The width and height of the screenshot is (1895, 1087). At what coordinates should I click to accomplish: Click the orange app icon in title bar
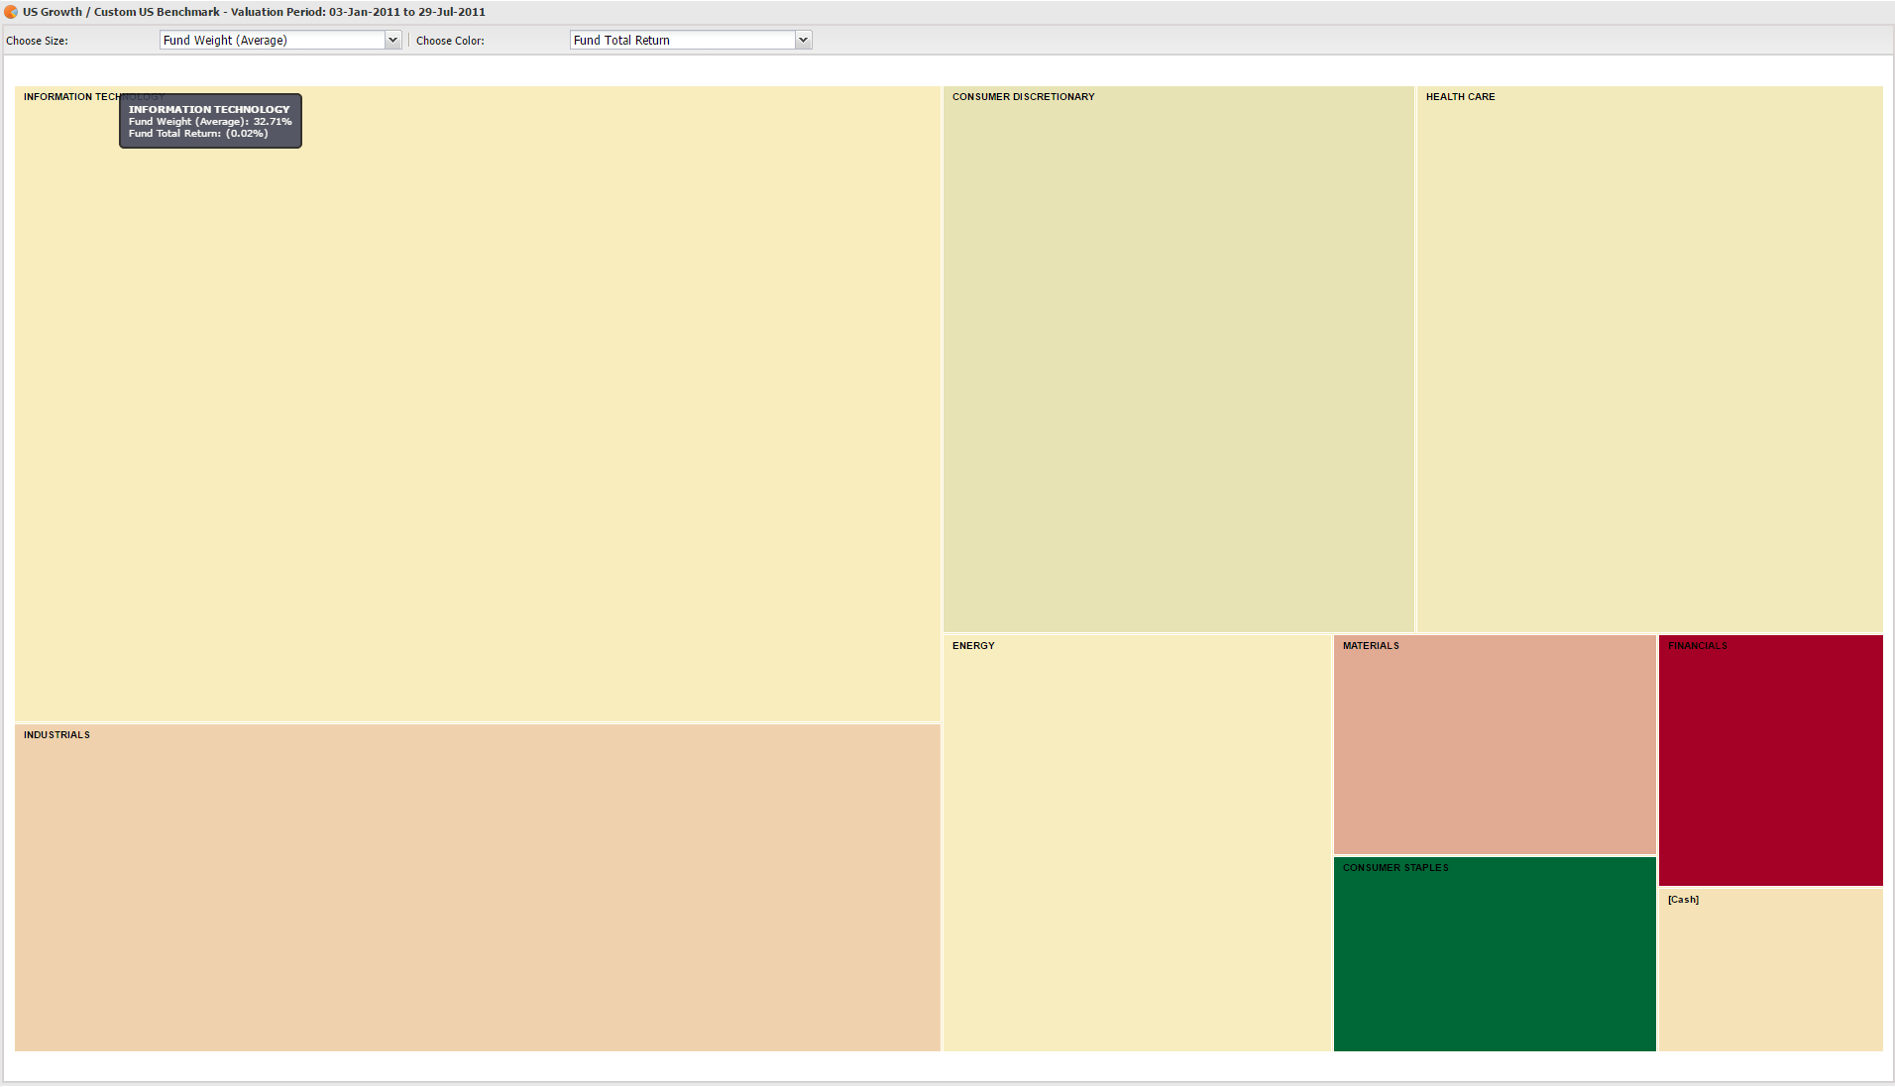[11, 12]
